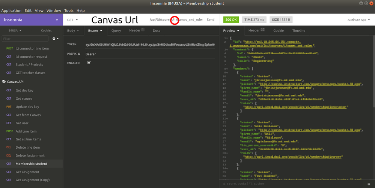Switch to the request Header tab
The height and width of the screenshot is (188, 375).
pyautogui.click(x=137, y=31)
